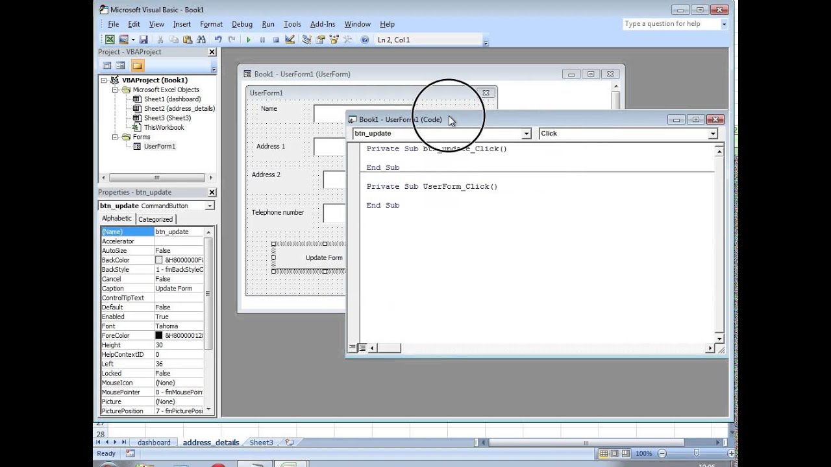Select Sheet2 (address_details) in project tree

coord(179,109)
